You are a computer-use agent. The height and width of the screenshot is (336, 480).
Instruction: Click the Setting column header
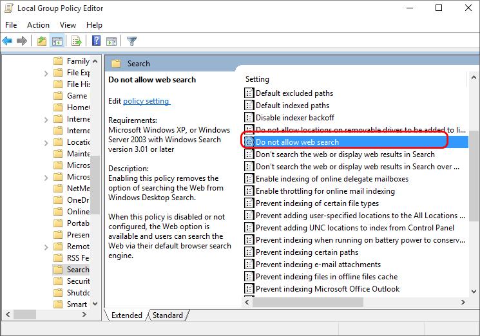click(258, 79)
